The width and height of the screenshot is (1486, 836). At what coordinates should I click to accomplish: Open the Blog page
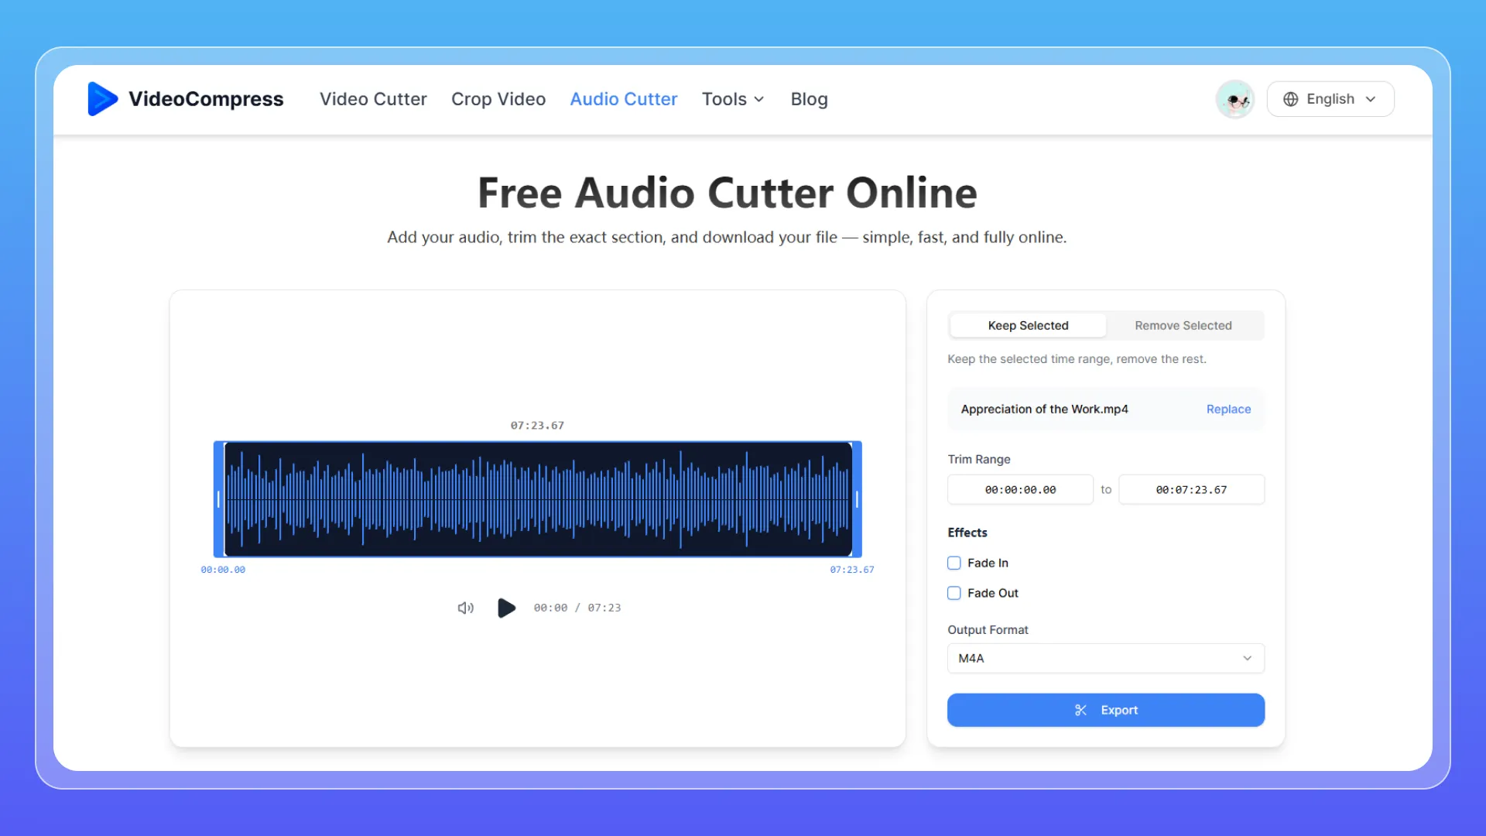[809, 99]
